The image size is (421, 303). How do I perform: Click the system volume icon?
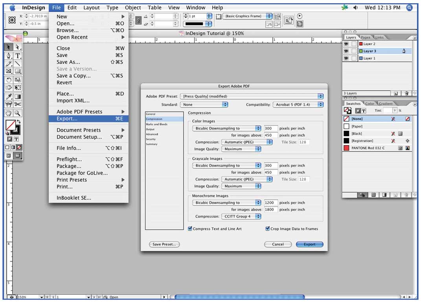355,7
